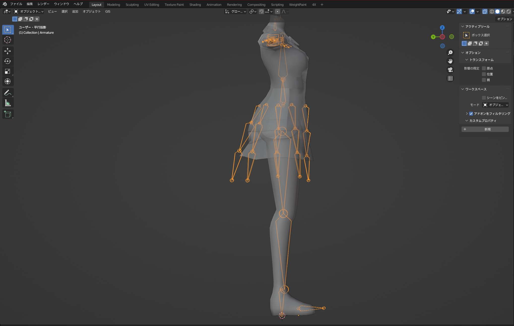Select the 3D Cursor tool
The height and width of the screenshot is (326, 514).
click(8, 40)
